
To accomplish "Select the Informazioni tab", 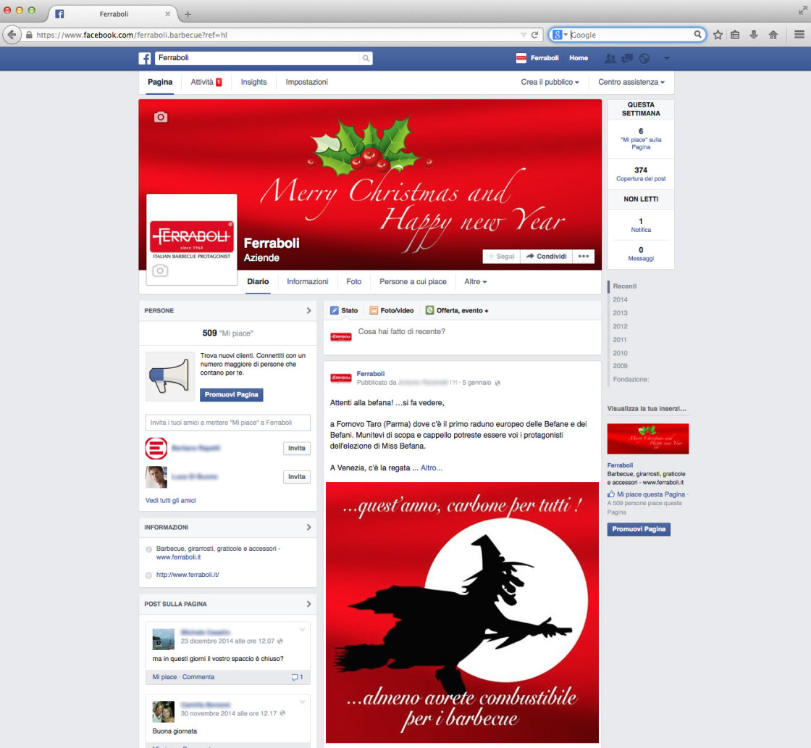I will pos(307,282).
